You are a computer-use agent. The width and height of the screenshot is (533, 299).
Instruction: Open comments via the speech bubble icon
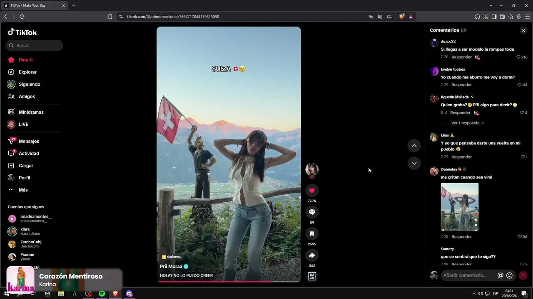coord(312,212)
